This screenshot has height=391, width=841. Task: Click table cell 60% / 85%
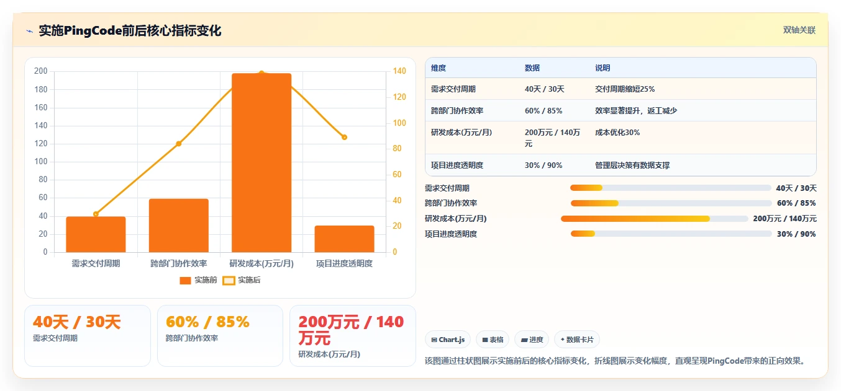(543, 111)
